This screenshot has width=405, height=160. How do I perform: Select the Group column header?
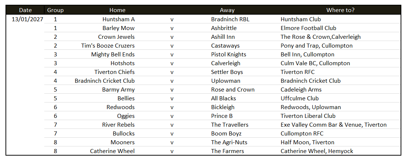pos(56,10)
